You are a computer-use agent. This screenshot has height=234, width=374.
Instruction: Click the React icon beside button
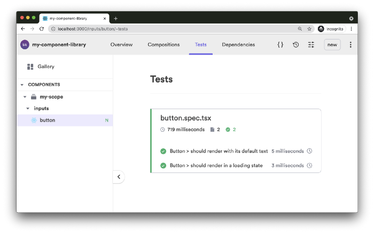34,120
